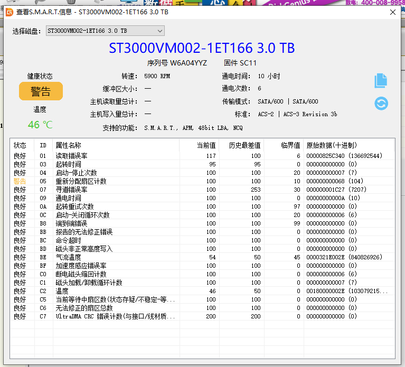
Task: Click the orange 警告 health status badge
Action: pyautogui.click(x=41, y=91)
